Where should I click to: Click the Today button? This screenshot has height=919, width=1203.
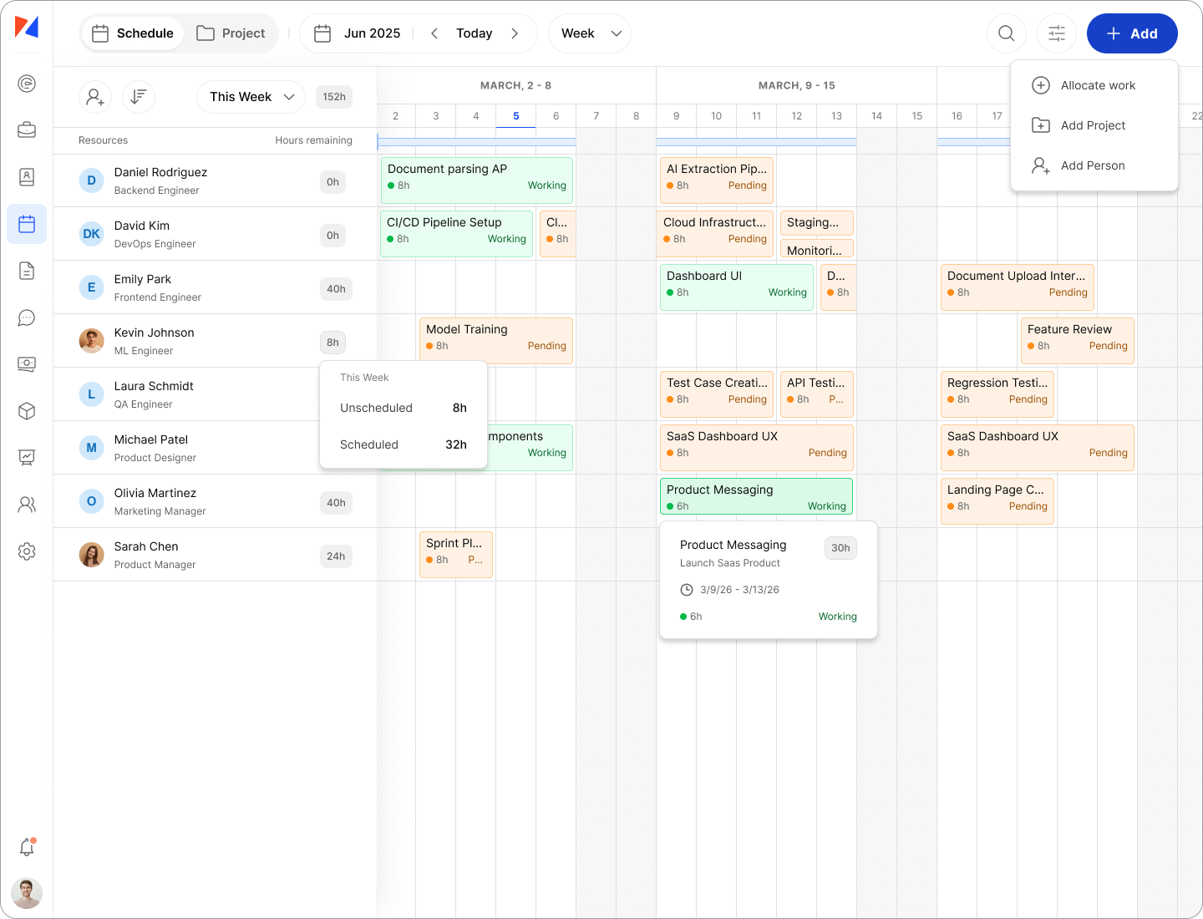point(474,33)
